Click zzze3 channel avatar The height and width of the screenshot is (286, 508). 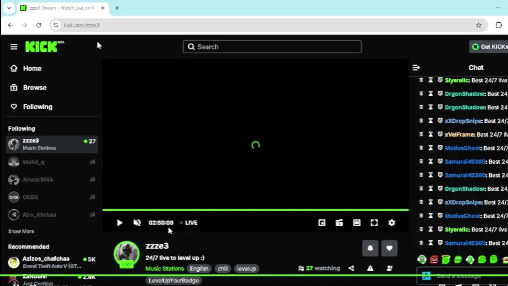[x=126, y=254]
